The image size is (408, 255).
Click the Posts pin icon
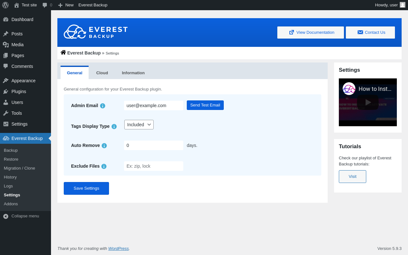[6, 34]
